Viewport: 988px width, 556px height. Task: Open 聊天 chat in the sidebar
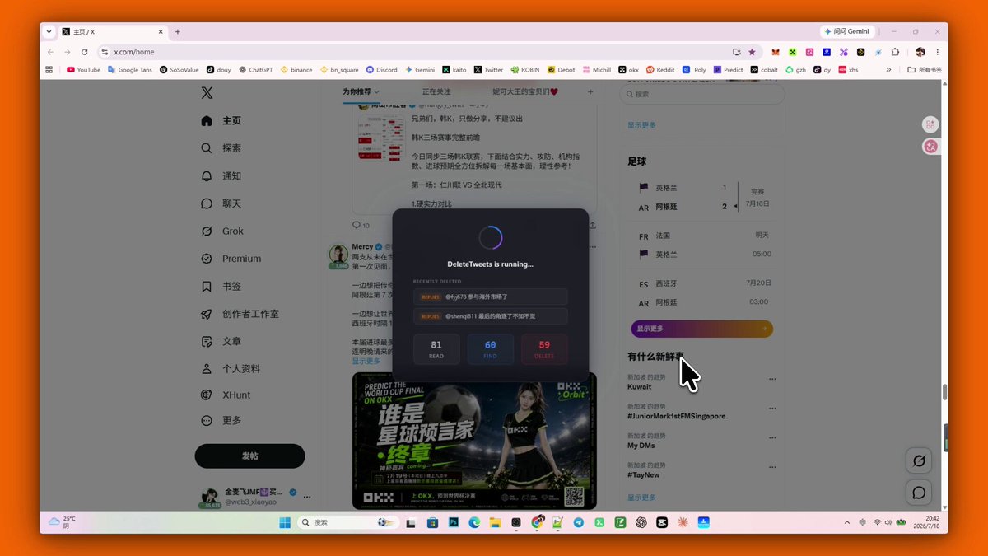pos(221,203)
